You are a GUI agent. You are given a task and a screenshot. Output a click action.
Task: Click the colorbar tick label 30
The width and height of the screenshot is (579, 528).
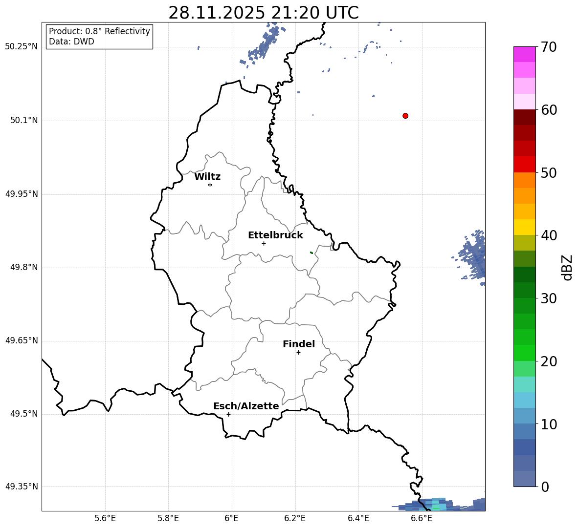[549, 298]
